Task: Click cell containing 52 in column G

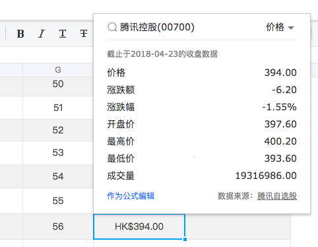Action: click(x=58, y=130)
